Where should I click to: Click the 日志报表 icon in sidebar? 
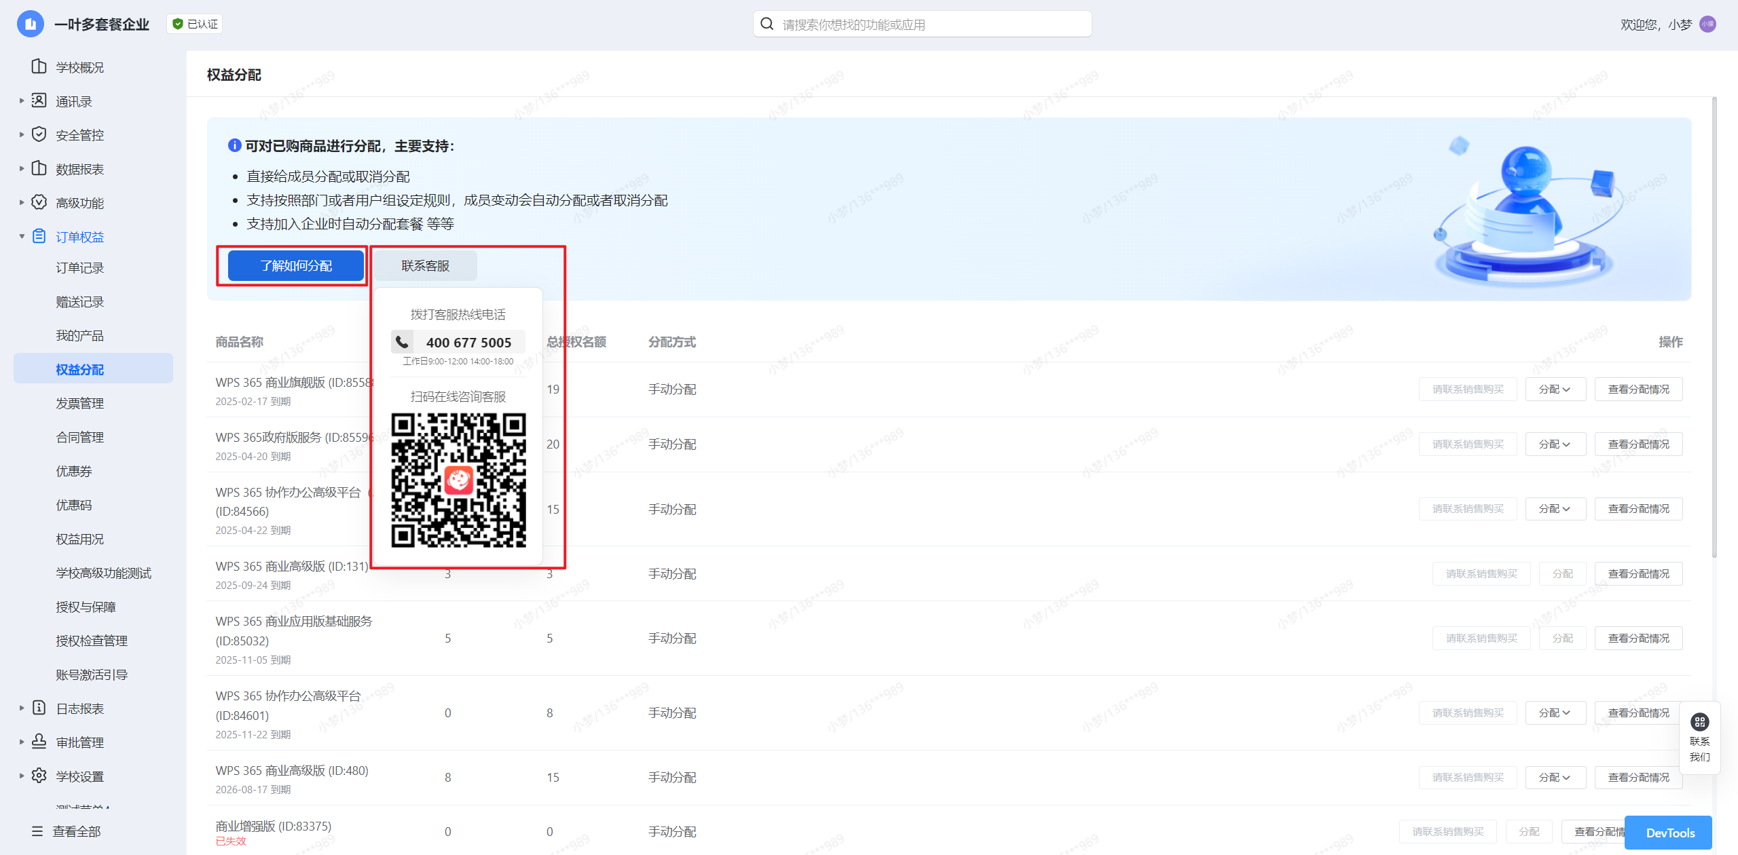pyautogui.click(x=39, y=708)
